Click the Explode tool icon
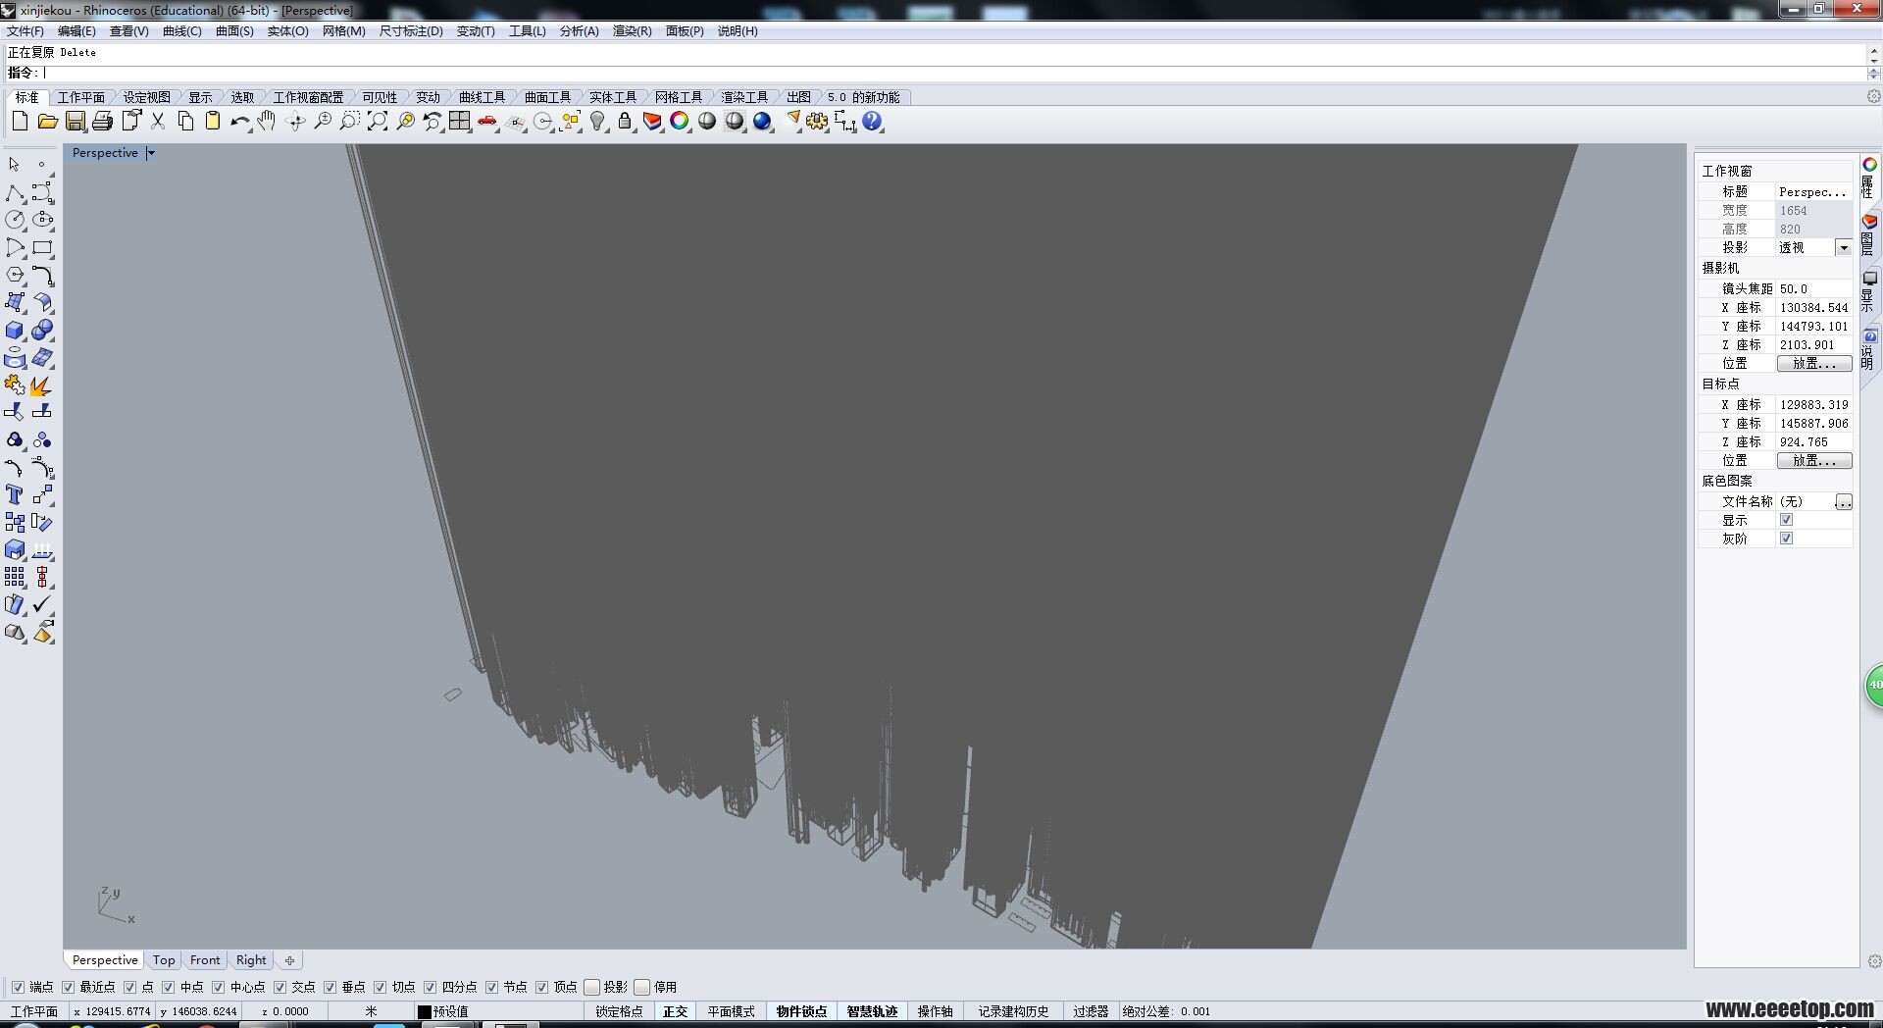This screenshot has height=1028, width=1883. coord(42,385)
